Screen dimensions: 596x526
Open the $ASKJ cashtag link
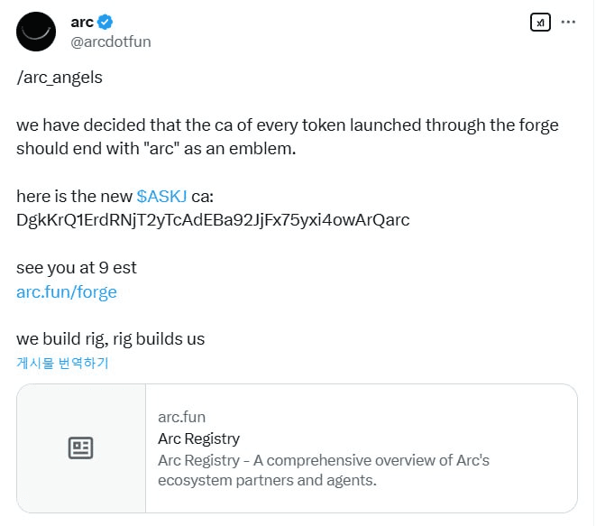(161, 197)
